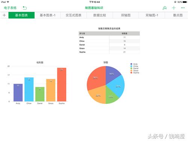
Task: Select the Grace table cell
Action: [x=94, y=49]
